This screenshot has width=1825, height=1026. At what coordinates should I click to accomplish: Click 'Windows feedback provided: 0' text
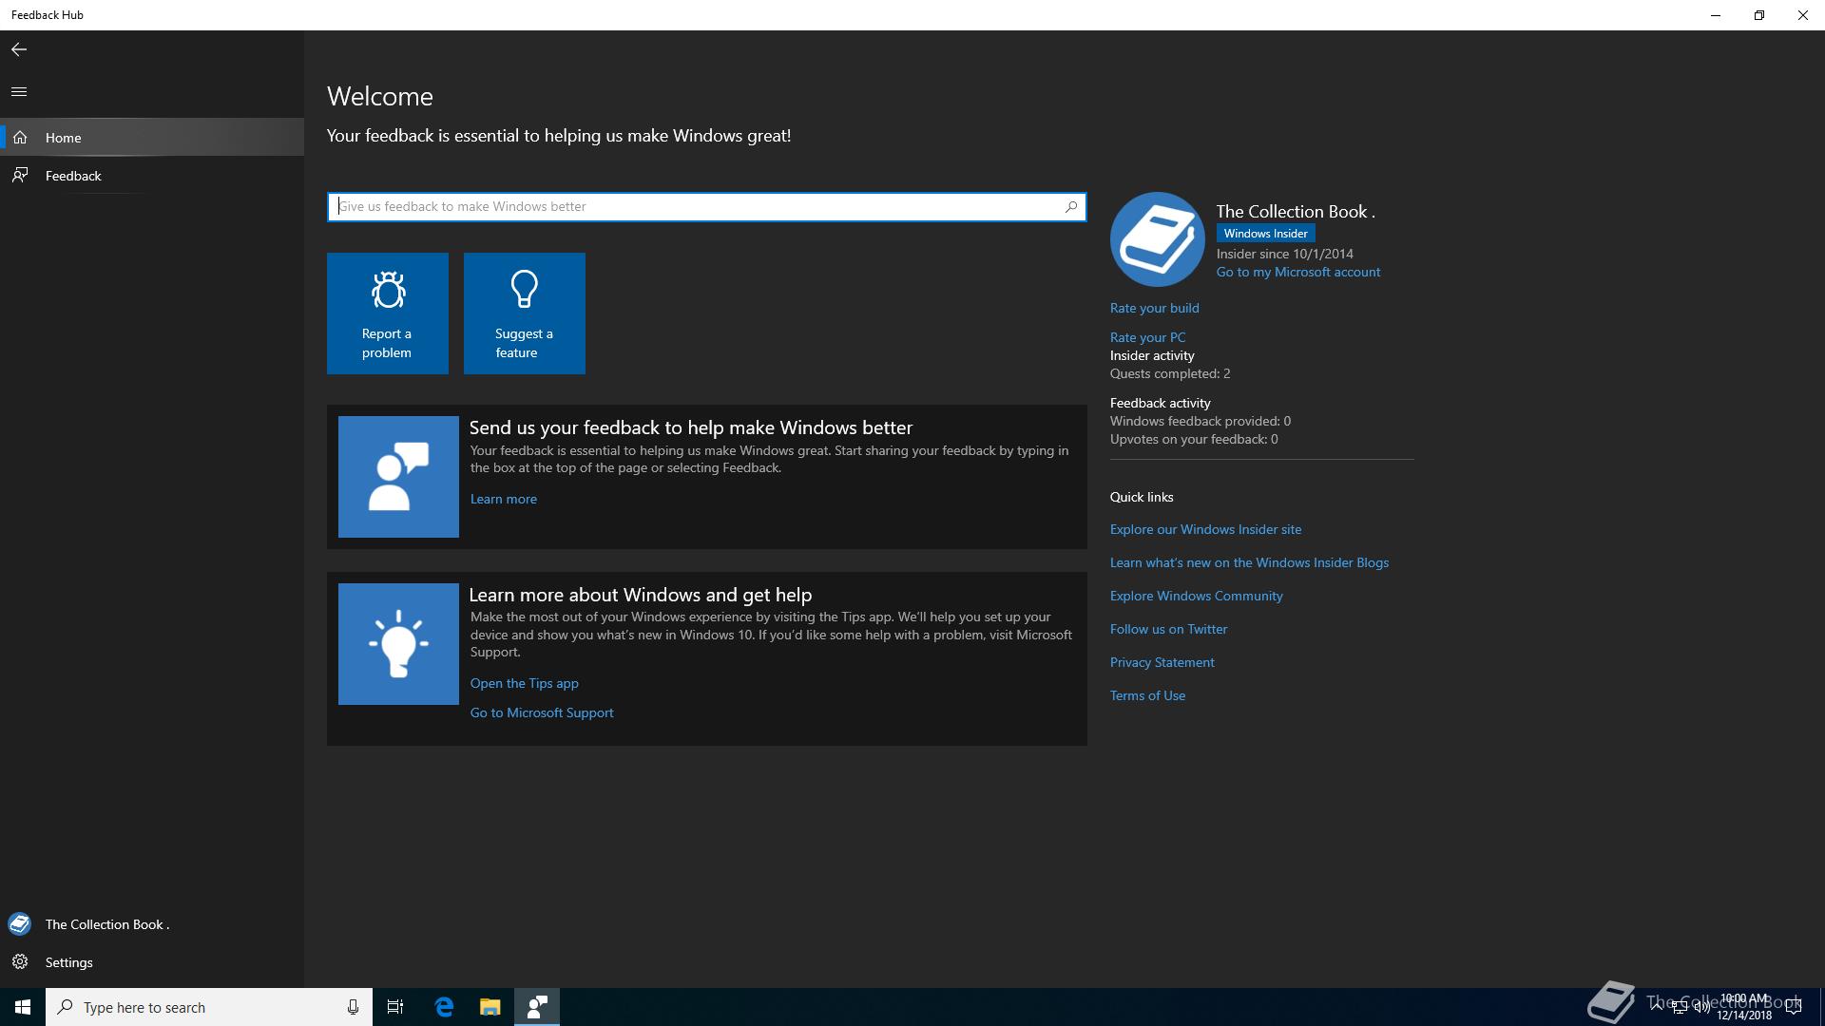1201,421
